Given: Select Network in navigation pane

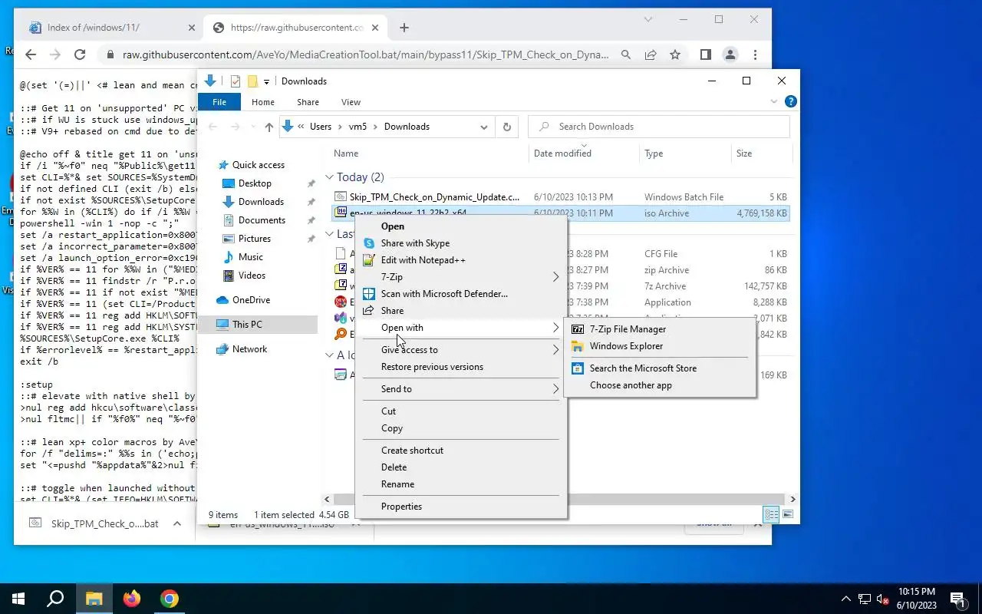Looking at the screenshot, I should [x=249, y=349].
